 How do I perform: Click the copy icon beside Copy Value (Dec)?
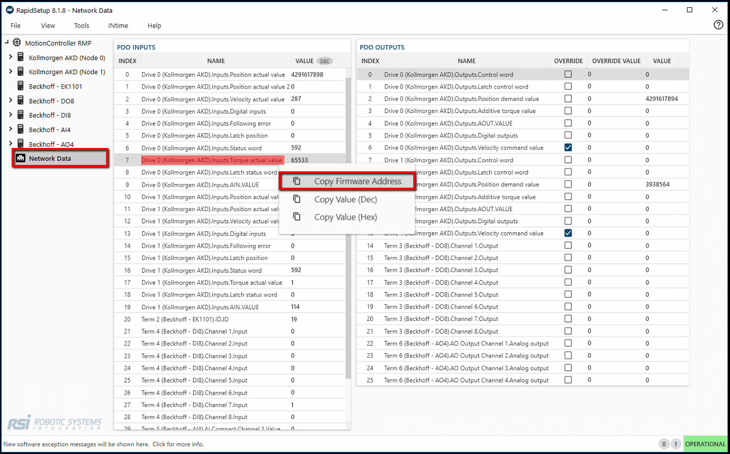(x=297, y=199)
